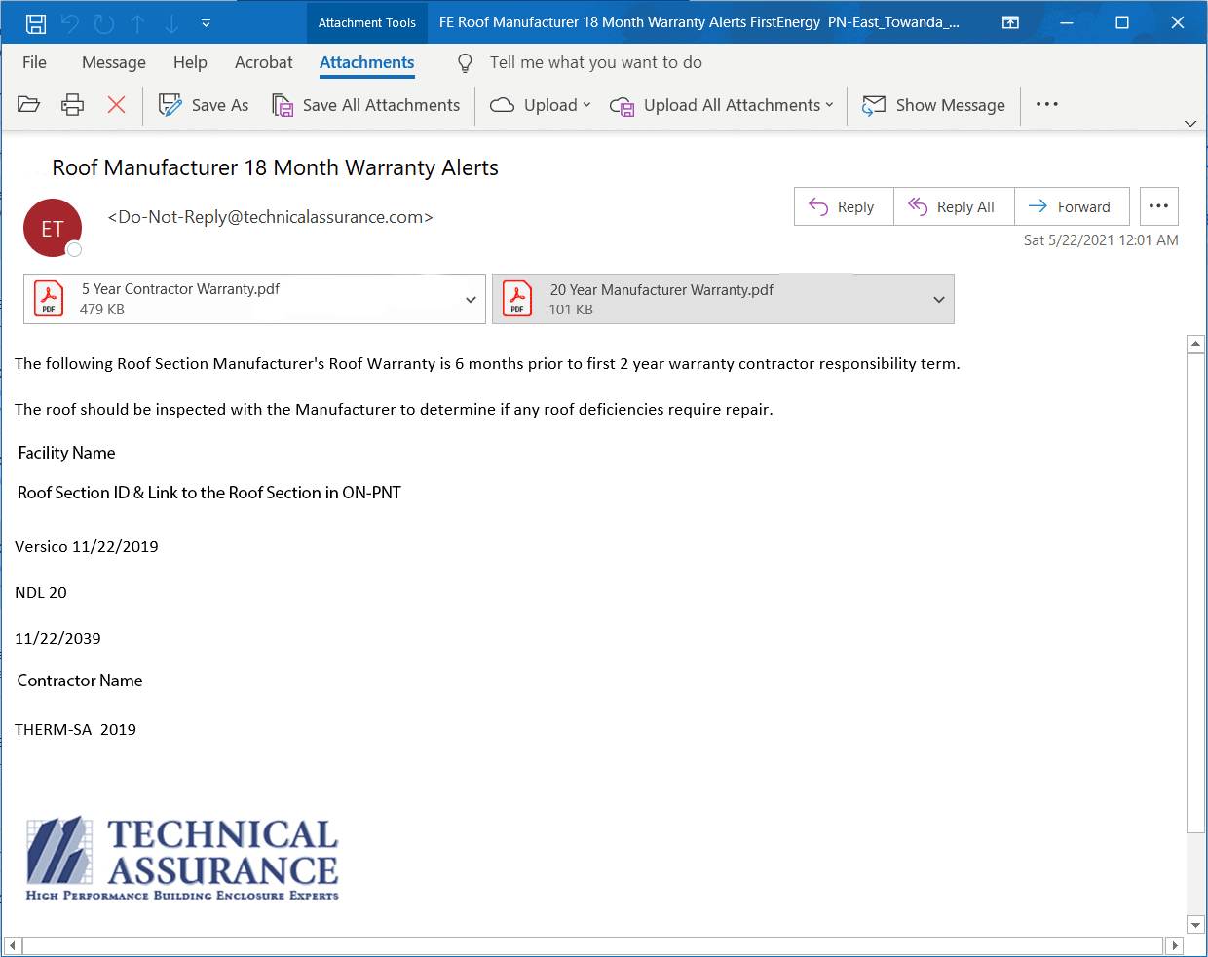1208x957 pixels.
Task: Click the lightbulb Tell Me icon
Action: point(466,63)
